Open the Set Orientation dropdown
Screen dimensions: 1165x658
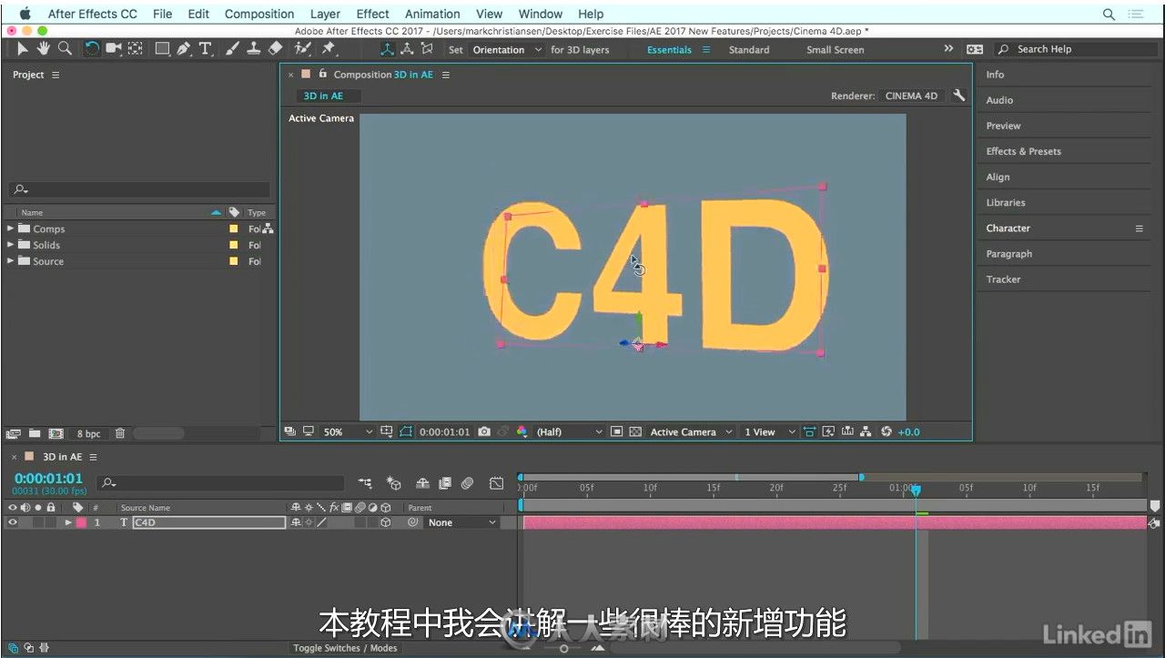507,50
